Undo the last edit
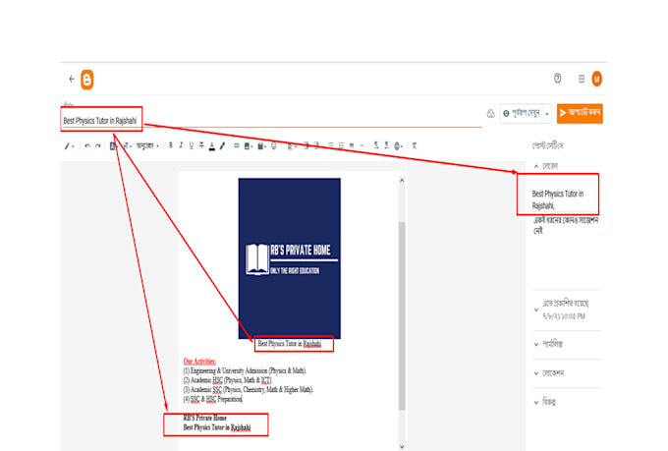Screen dimensions: 668x451 pyautogui.click(x=87, y=145)
